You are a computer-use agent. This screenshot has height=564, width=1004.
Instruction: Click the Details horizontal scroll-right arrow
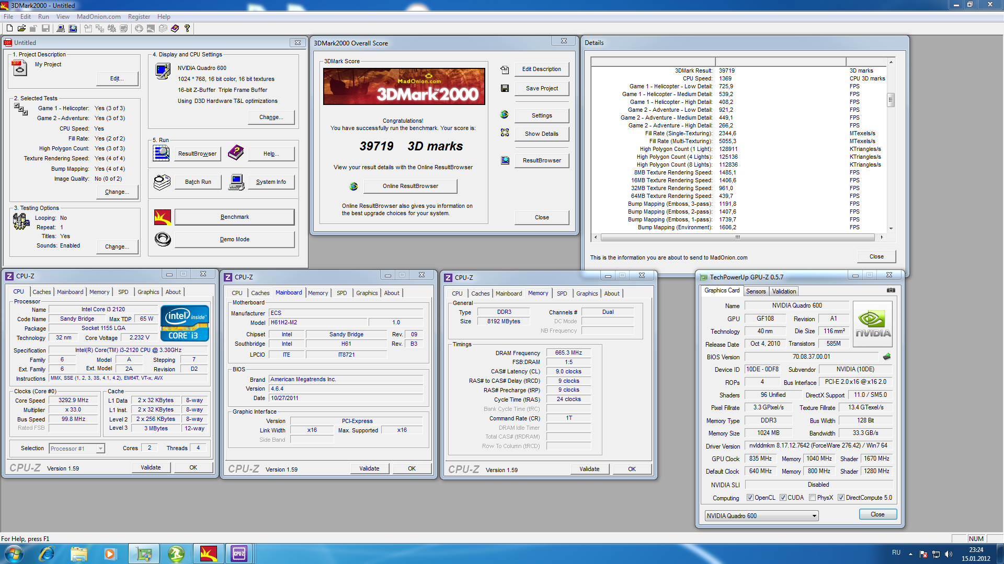882,238
